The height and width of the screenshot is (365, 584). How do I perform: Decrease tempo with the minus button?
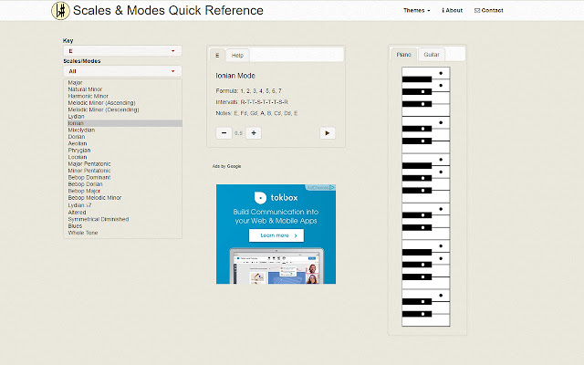click(224, 133)
